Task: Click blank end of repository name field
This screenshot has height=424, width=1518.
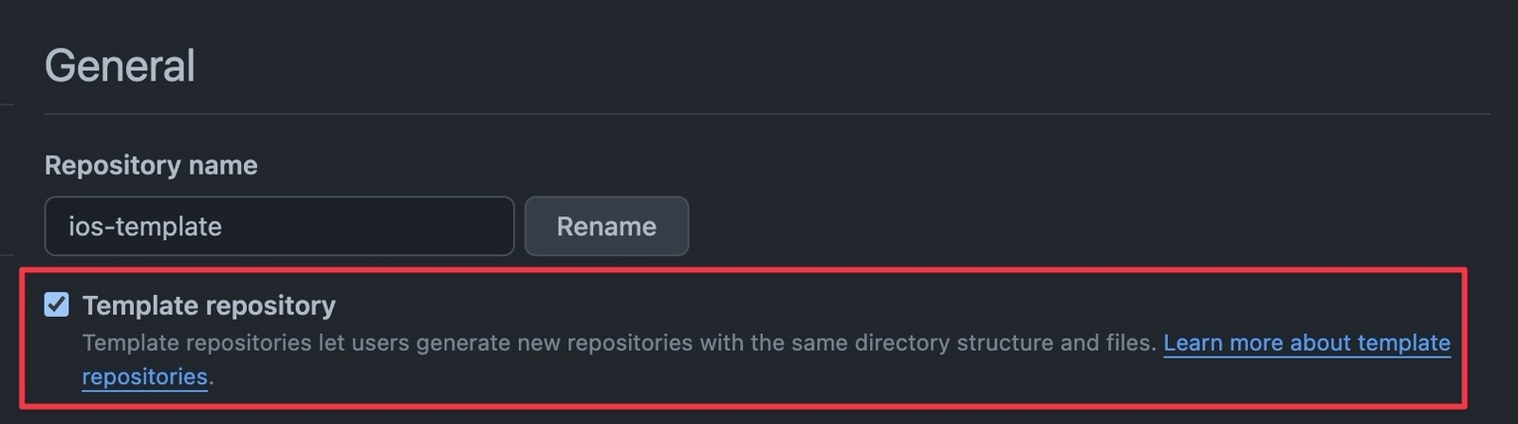Action: coord(427,227)
